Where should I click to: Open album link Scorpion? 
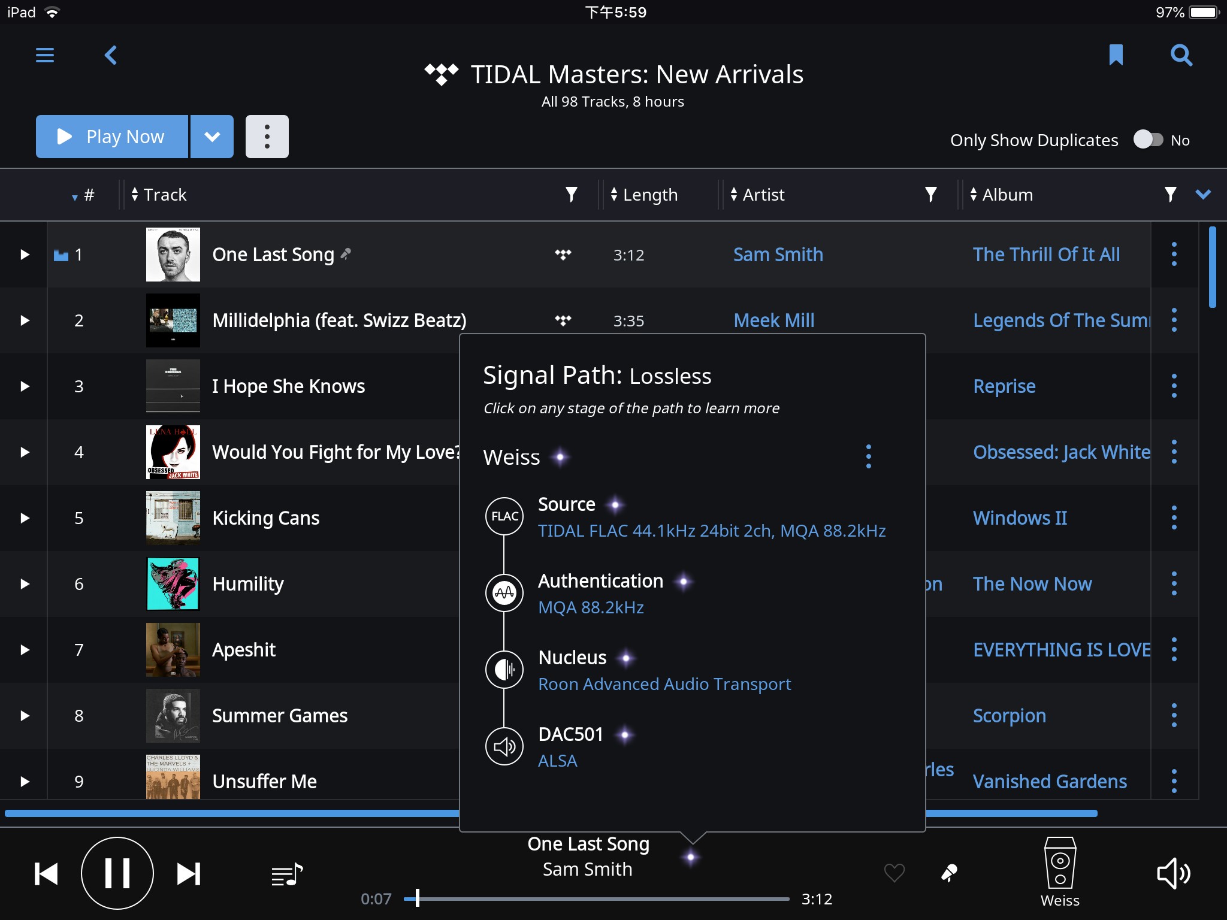(x=1010, y=716)
